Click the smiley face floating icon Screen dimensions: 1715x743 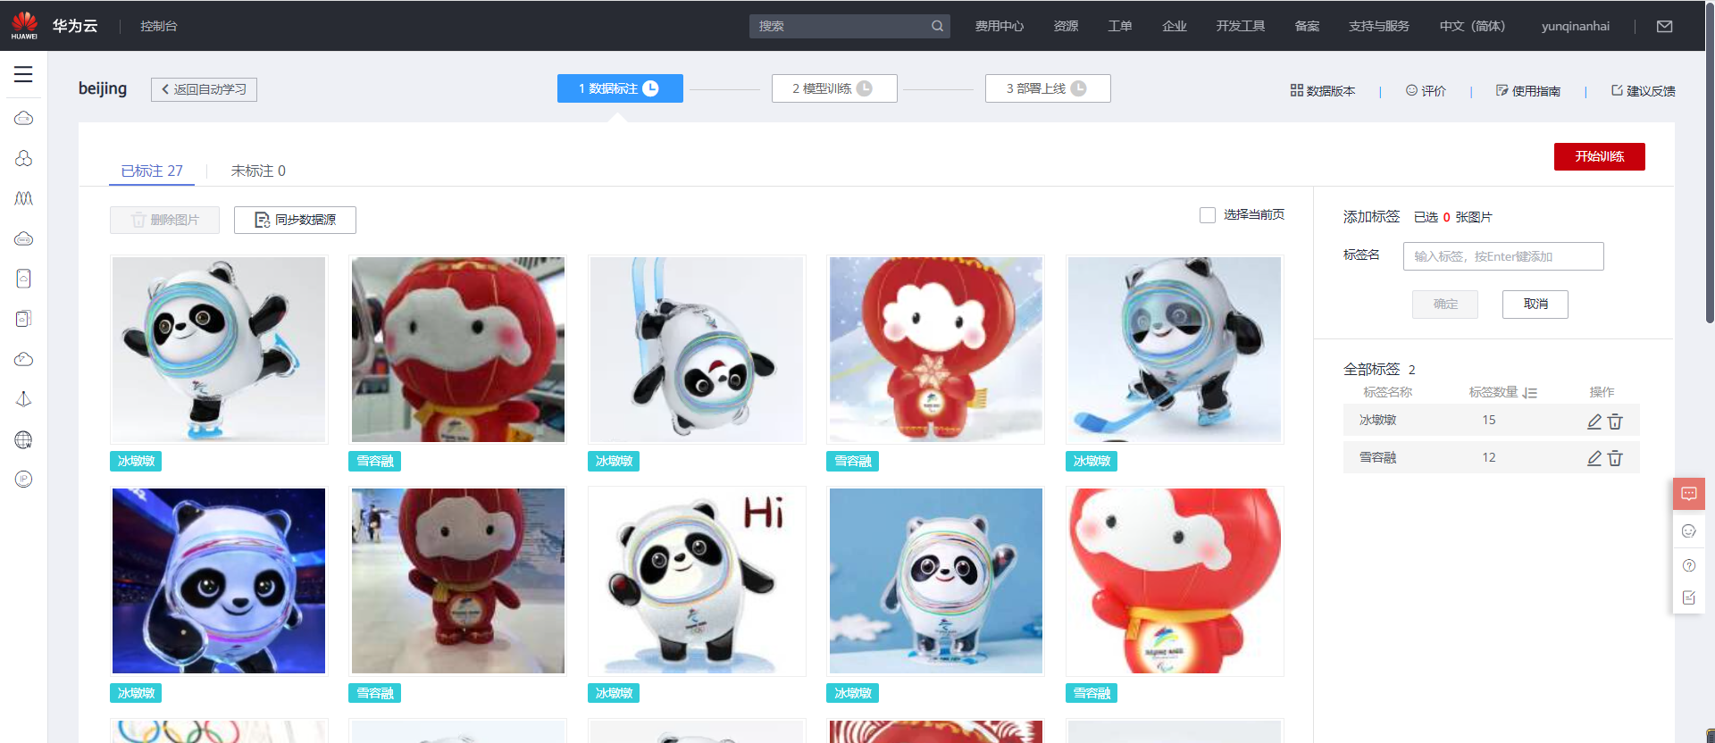pyautogui.click(x=1689, y=531)
